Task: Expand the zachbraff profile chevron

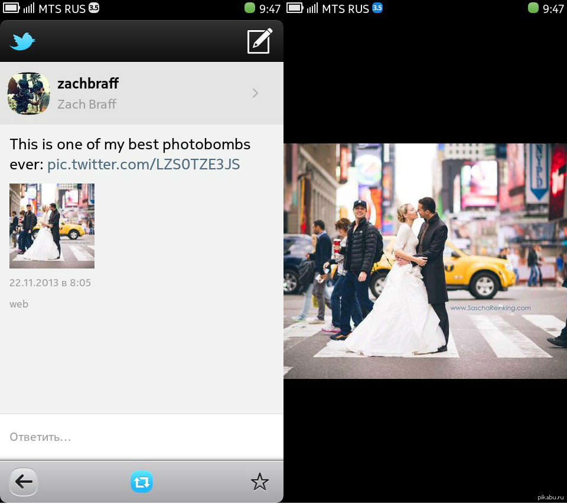Action: pyautogui.click(x=255, y=93)
